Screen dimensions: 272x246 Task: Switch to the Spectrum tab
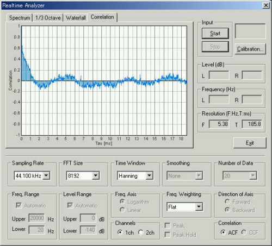tap(20, 18)
